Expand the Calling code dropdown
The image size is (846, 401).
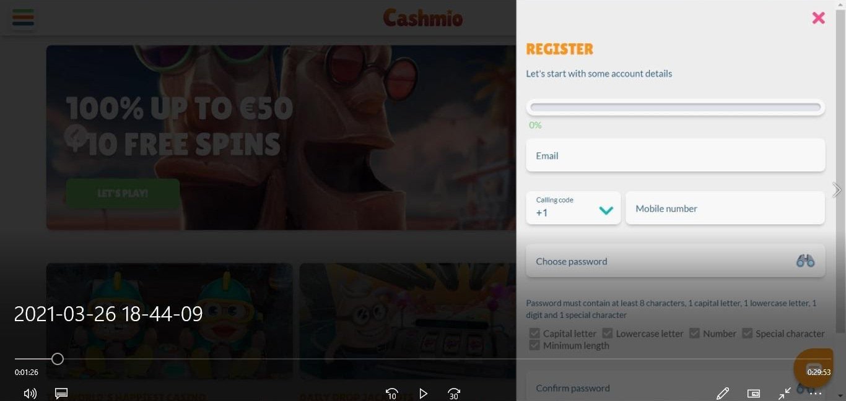tap(573, 207)
